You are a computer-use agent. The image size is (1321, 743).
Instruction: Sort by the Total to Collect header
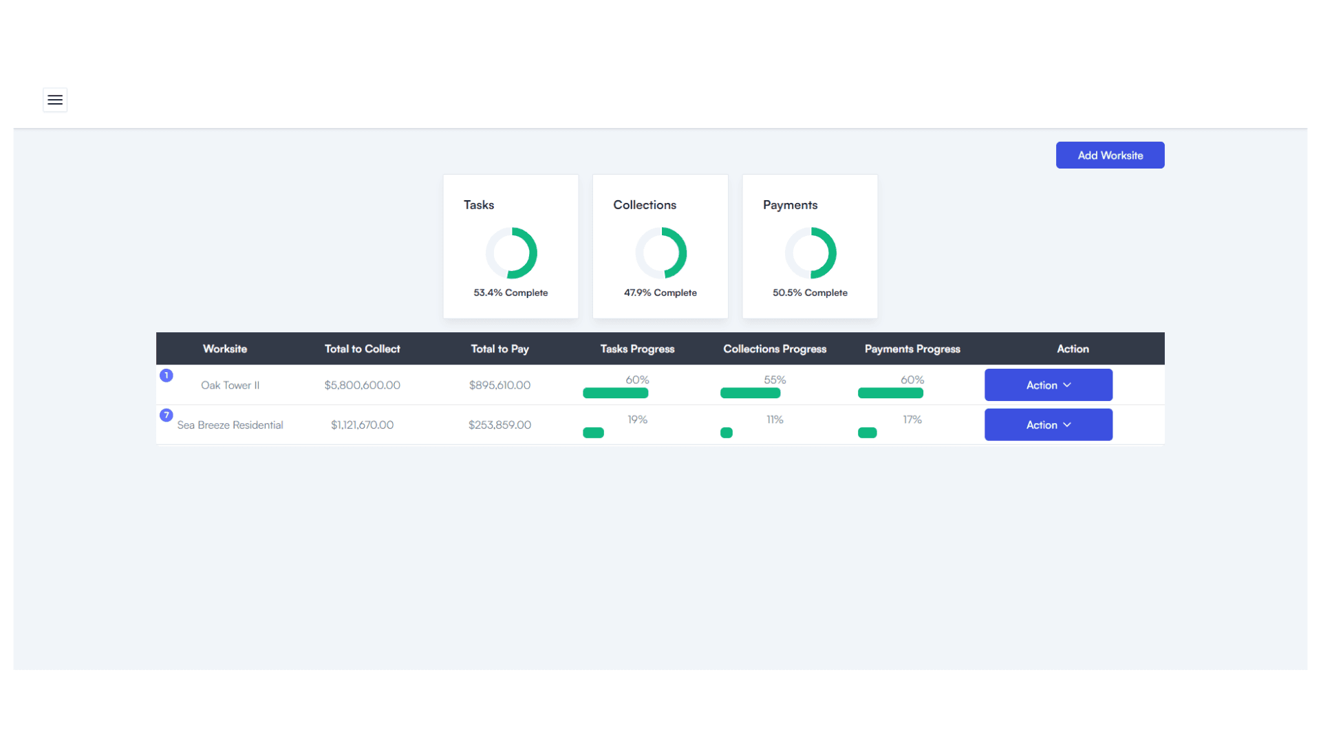tap(362, 349)
